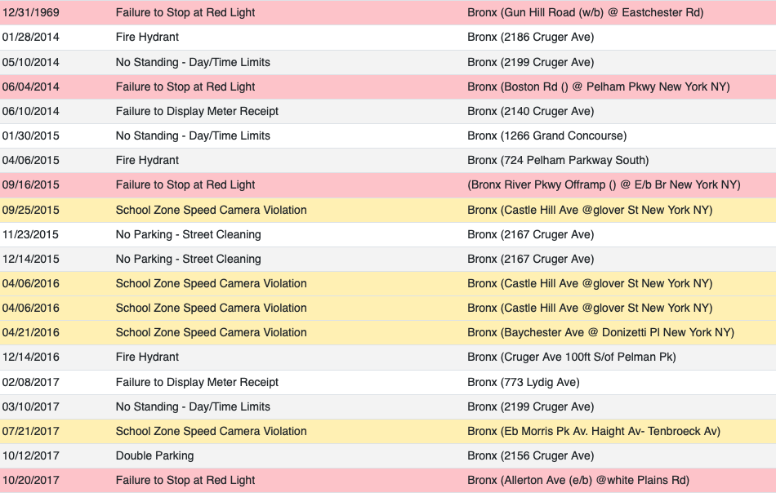Viewport: 776px width, 493px height.
Task: Click the Double Parking violation row
Action: 388,456
